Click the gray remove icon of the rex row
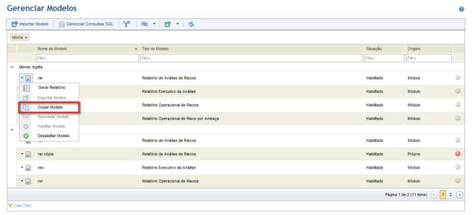472x215 pixels. coord(458,167)
